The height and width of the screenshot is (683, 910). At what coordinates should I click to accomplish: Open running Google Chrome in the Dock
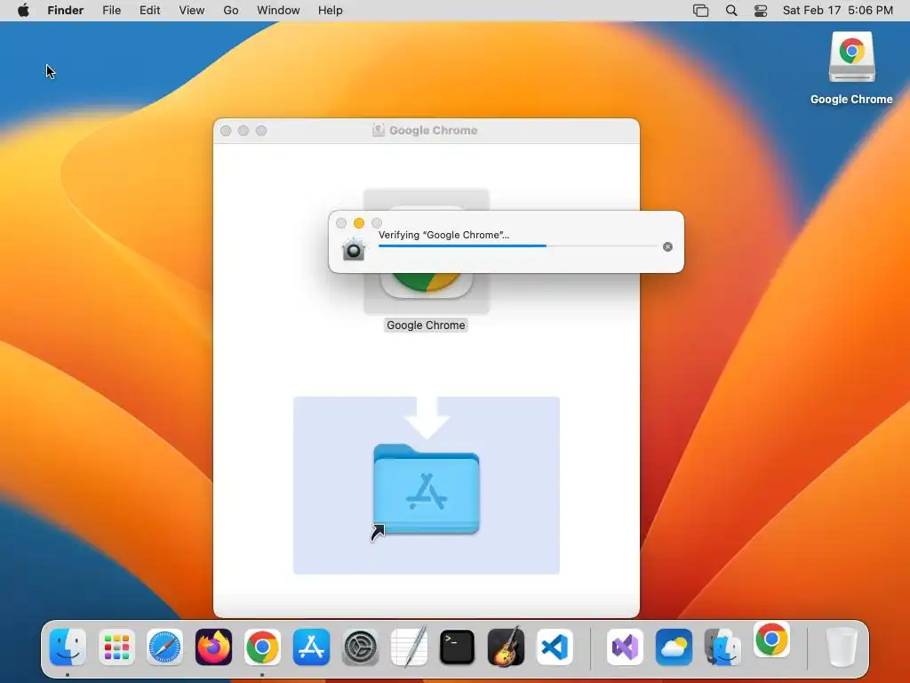262,647
